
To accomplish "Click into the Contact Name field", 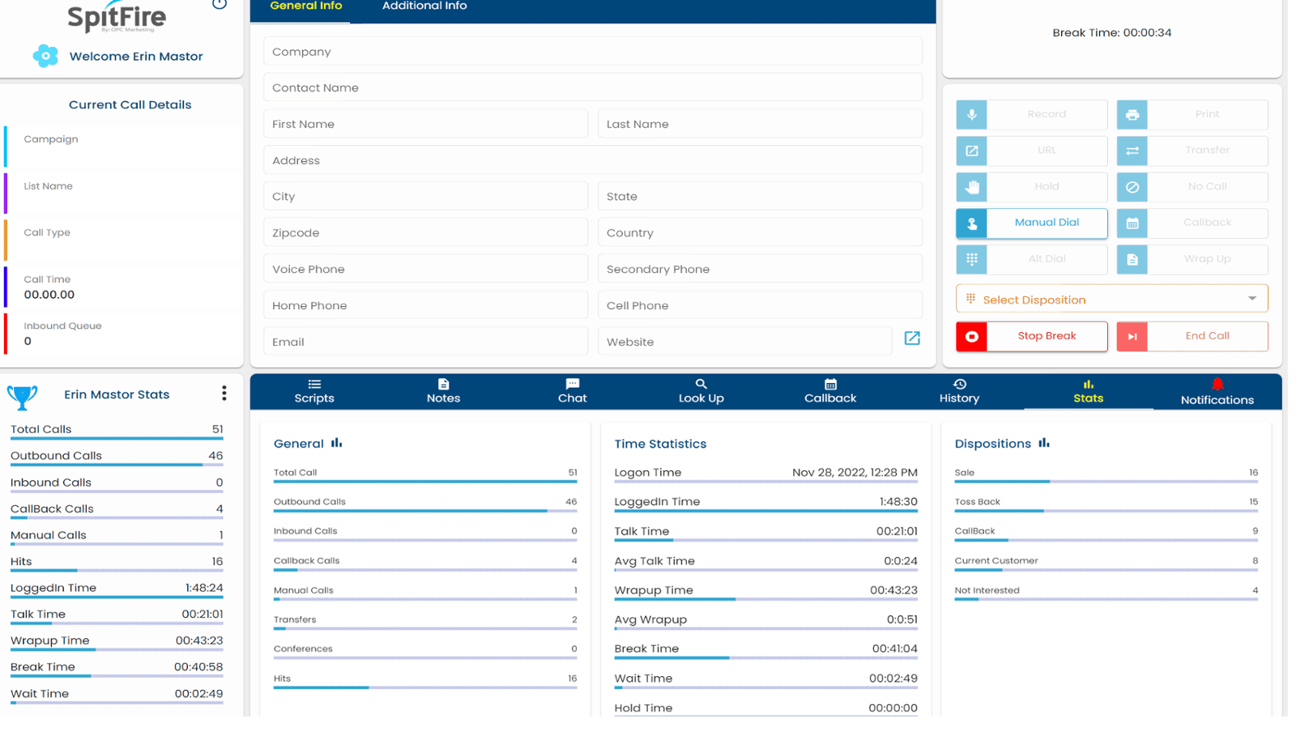I will click(x=592, y=87).
